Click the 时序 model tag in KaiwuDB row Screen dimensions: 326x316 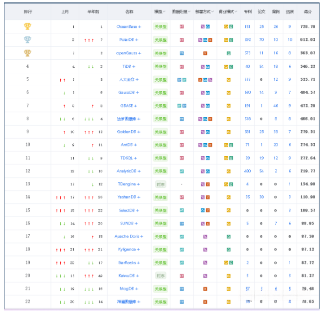(x=161, y=276)
